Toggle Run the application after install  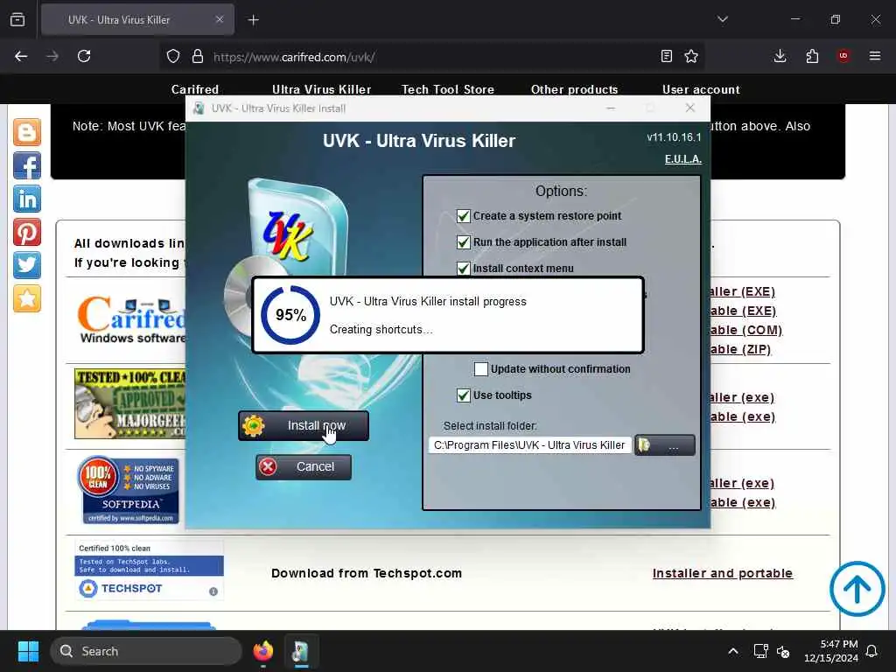click(464, 242)
